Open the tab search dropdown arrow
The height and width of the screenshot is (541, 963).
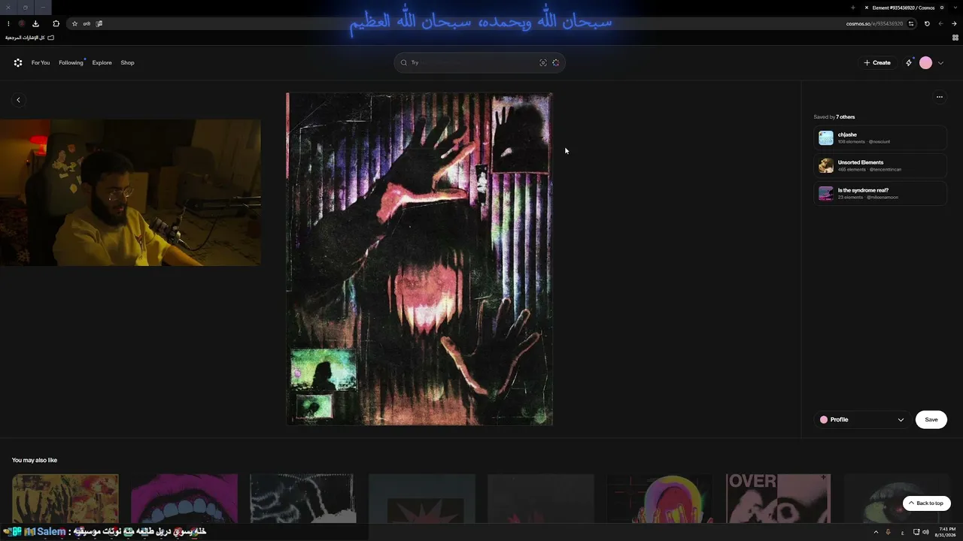coord(955,8)
